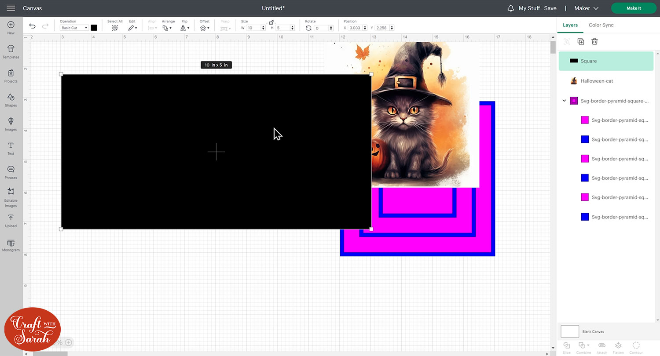Click the Select All icon
The width and height of the screenshot is (660, 356).
(115, 28)
